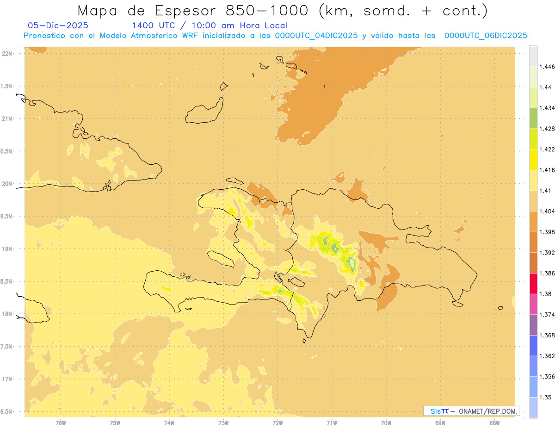555x429 pixels.
Task: Select the longitude label 69W
Action: [x=440, y=423]
